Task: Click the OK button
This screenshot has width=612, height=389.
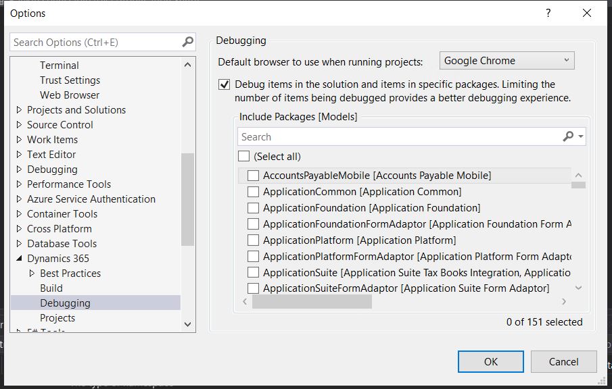Action: (490, 361)
